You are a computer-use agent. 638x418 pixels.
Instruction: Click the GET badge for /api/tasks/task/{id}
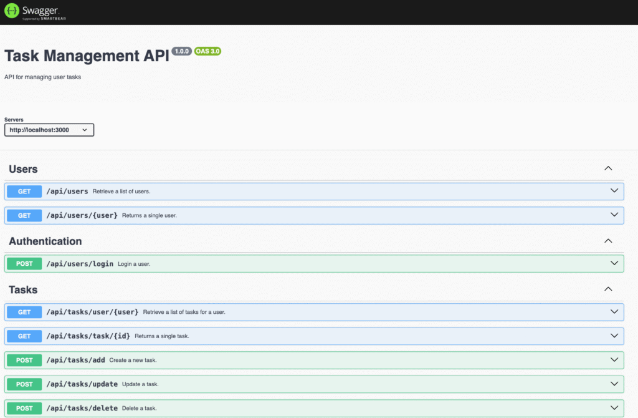(24, 336)
